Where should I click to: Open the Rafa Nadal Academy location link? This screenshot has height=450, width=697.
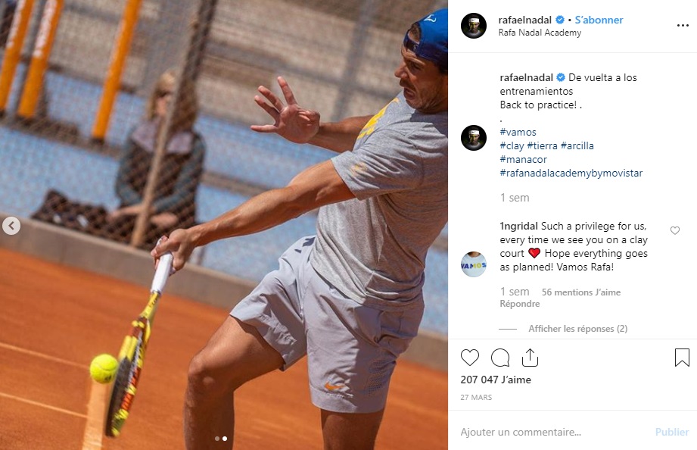[540, 33]
